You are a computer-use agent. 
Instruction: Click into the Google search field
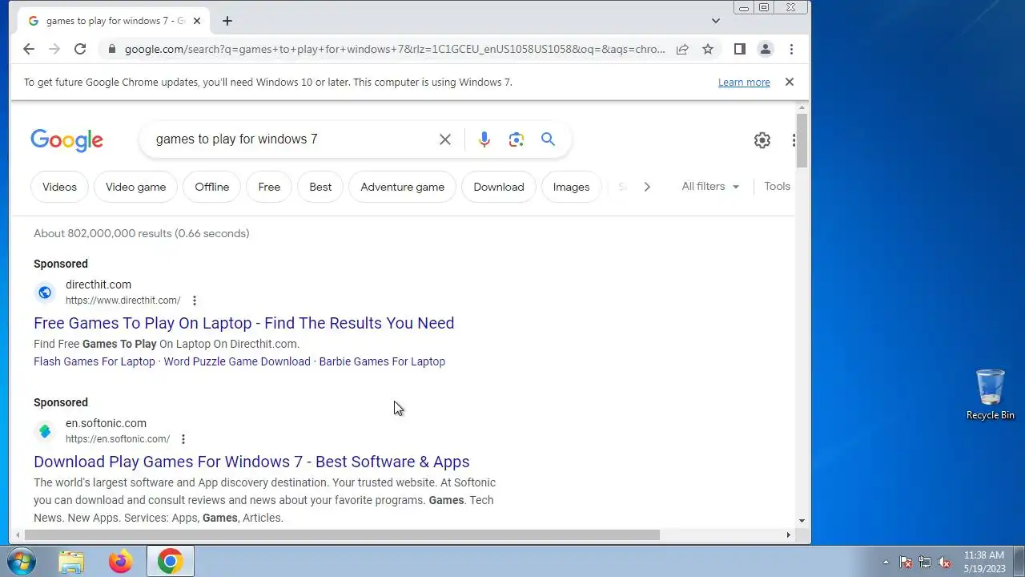click(292, 139)
